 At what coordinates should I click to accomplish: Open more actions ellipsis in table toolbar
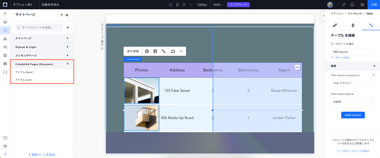click(181, 51)
